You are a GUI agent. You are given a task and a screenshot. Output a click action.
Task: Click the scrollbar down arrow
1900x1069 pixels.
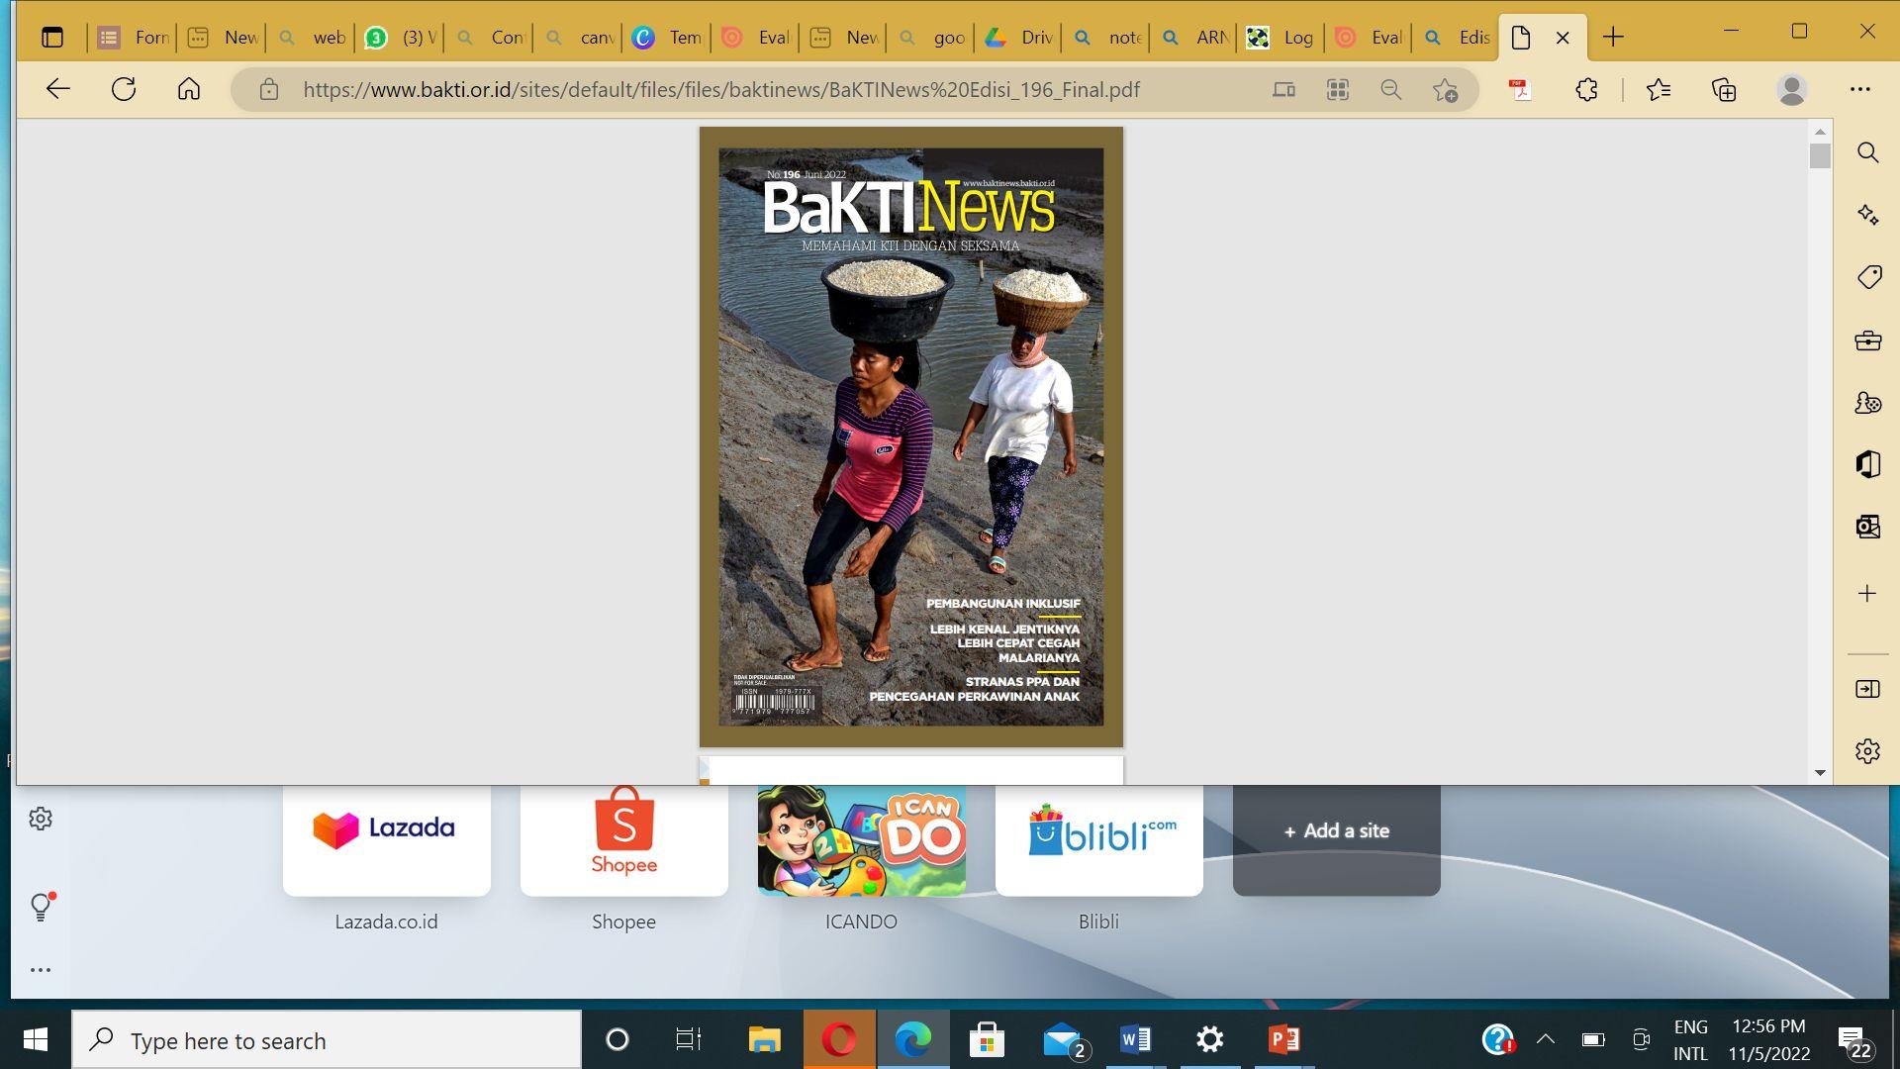1820,773
